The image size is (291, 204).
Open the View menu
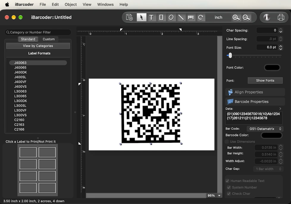(x=87, y=4)
